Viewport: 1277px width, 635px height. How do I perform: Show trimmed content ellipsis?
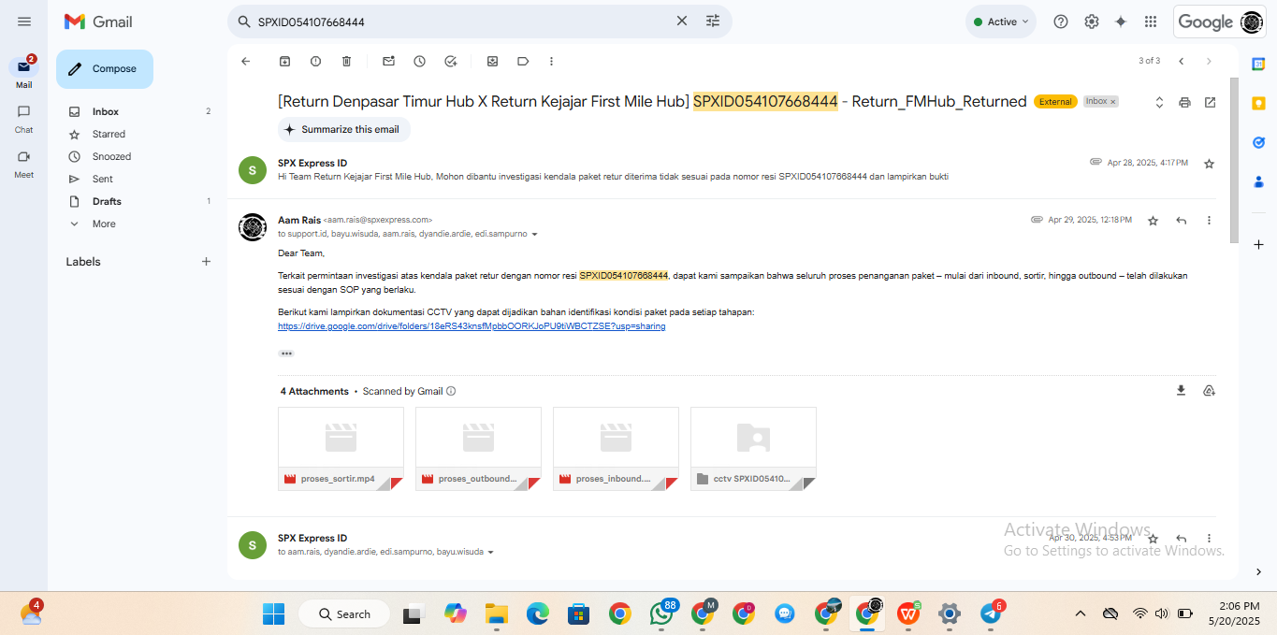(286, 354)
